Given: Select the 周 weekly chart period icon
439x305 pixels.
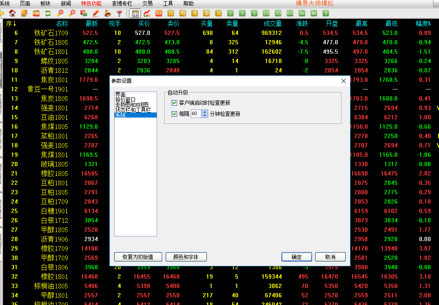Looking at the screenshot, I should (182, 13).
